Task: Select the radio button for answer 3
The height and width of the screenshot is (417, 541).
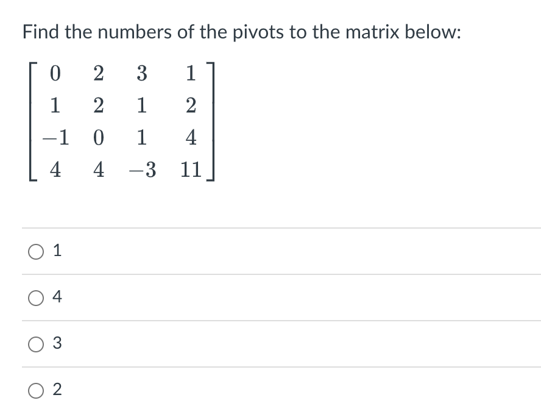Action: [37, 344]
